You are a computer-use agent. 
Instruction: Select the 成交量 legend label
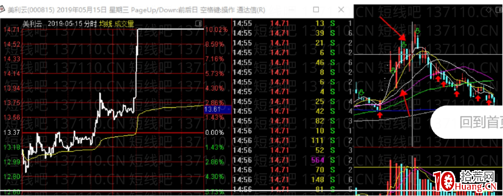tap(124, 23)
